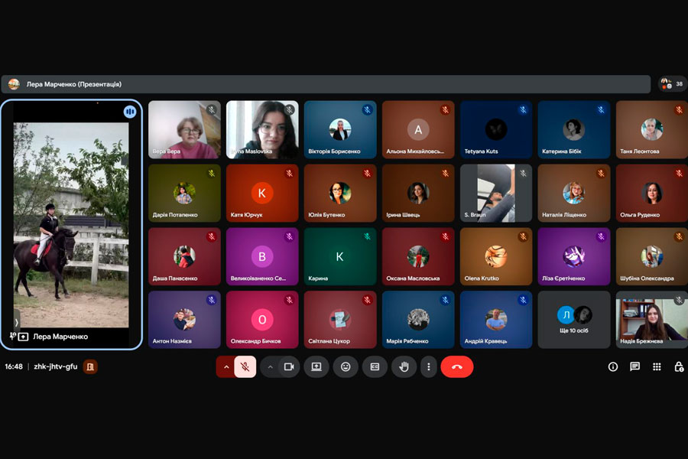
Task: Click Марія Рябченко avatar
Action: tap(418, 319)
